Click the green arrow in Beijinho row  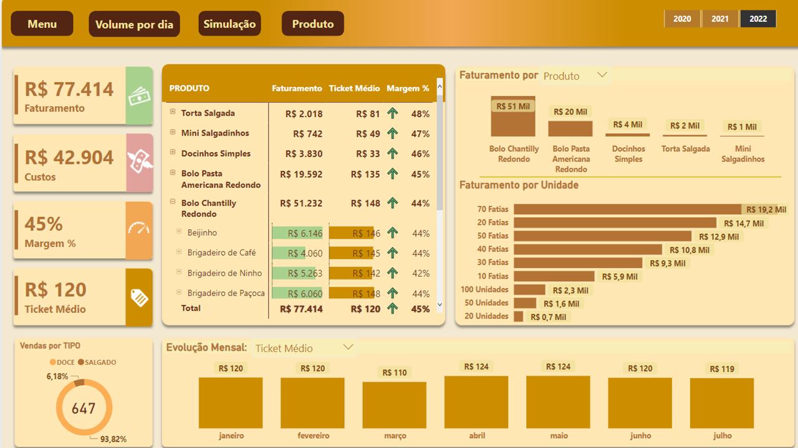pyautogui.click(x=392, y=233)
